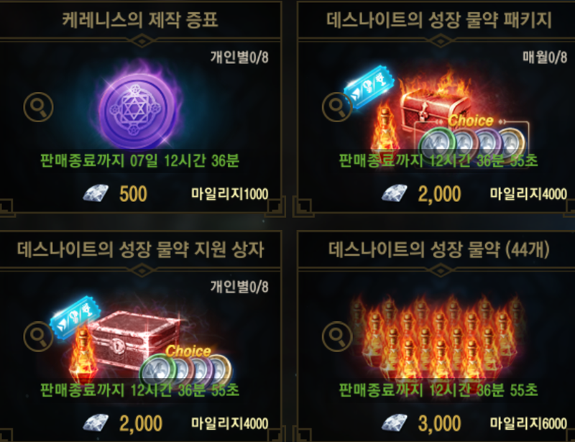
Task: Click diamond icon on 지원 상자 price
Action: pos(96,423)
